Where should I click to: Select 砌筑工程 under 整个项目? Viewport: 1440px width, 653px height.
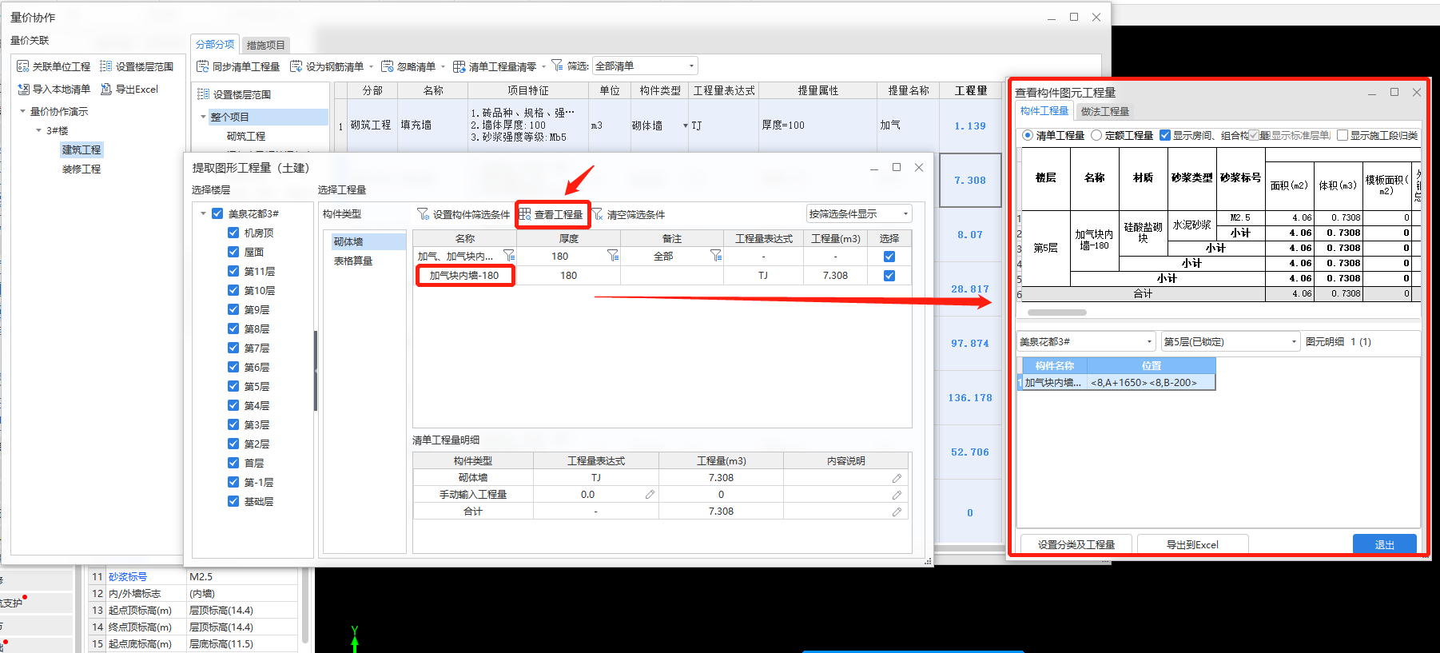[x=246, y=136]
